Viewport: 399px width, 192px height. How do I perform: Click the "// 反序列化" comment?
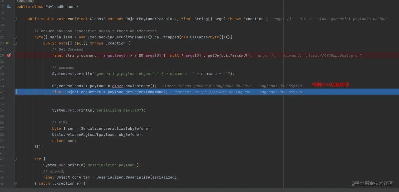click(54, 171)
